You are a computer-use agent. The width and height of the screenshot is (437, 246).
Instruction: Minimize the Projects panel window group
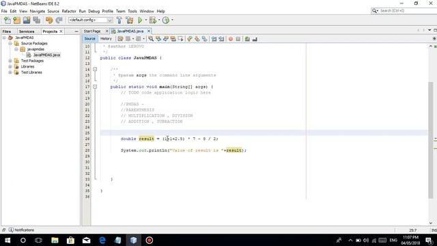point(76,31)
